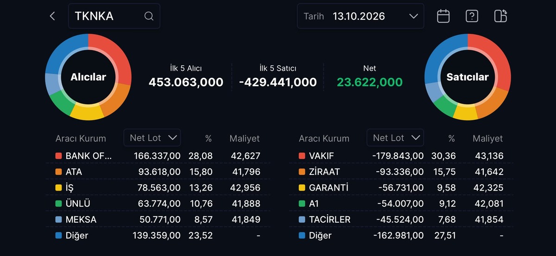
Task: Click the layout switch icon at top right
Action: [x=500, y=16]
